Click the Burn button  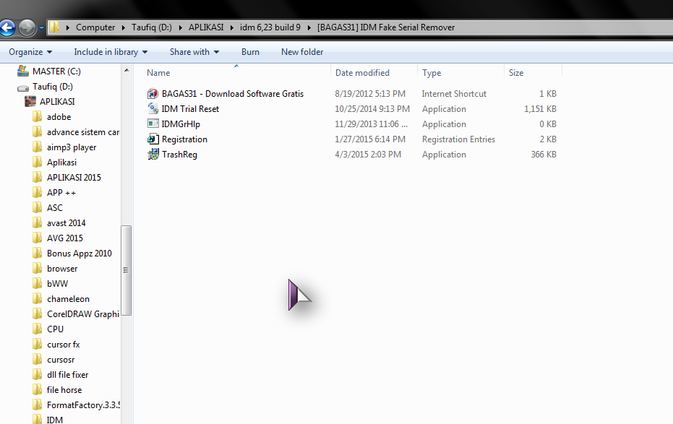tap(250, 52)
